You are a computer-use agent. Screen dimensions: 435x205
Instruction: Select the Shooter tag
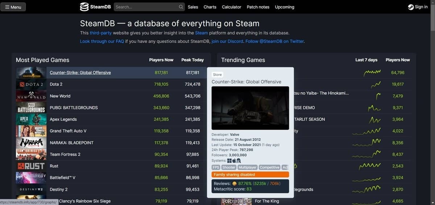(229, 167)
